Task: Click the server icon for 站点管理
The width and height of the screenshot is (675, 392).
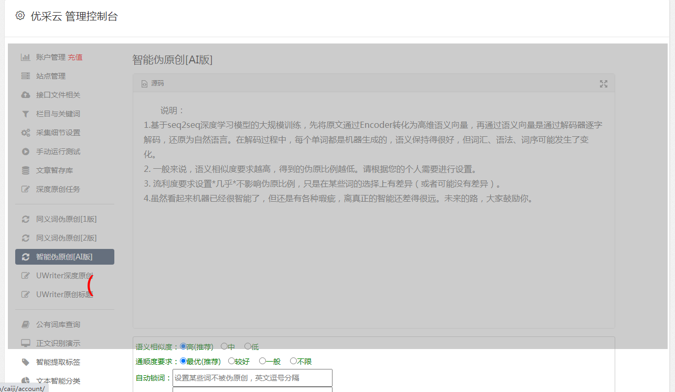Action: pos(25,76)
